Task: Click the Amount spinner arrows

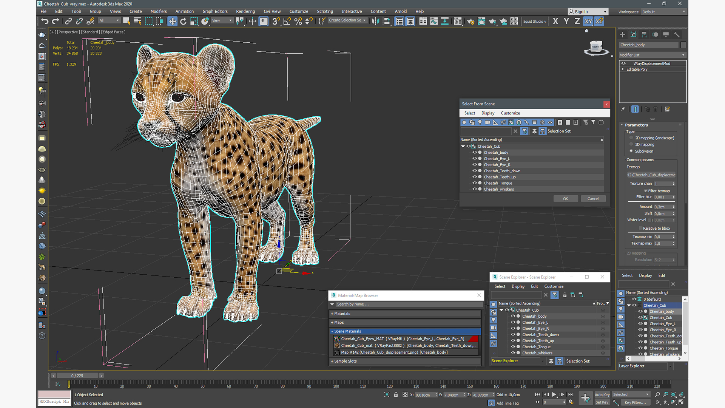Action: (x=674, y=207)
